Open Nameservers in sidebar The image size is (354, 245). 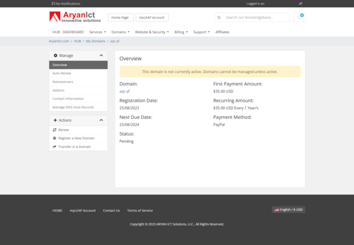tap(79, 82)
